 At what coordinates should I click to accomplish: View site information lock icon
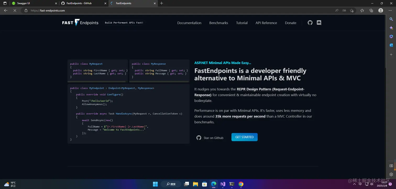pos(26,10)
